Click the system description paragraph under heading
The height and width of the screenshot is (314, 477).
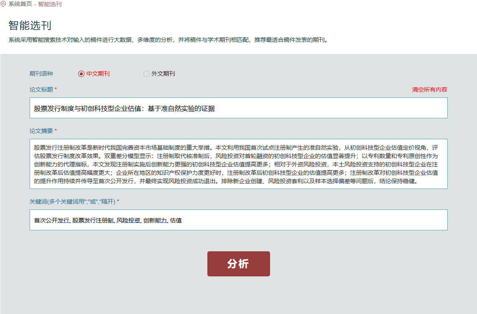coord(168,41)
